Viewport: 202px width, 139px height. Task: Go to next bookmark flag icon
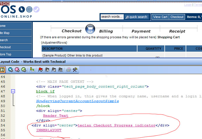click(47, 69)
